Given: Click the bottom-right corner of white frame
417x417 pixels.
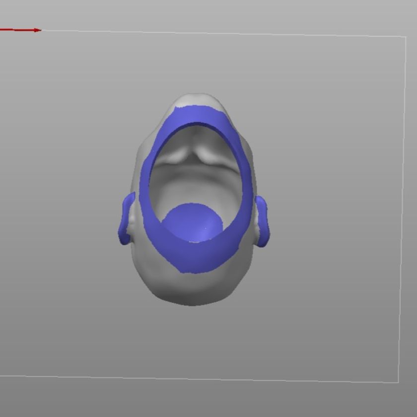Looking at the screenshot, I should 399,382.
